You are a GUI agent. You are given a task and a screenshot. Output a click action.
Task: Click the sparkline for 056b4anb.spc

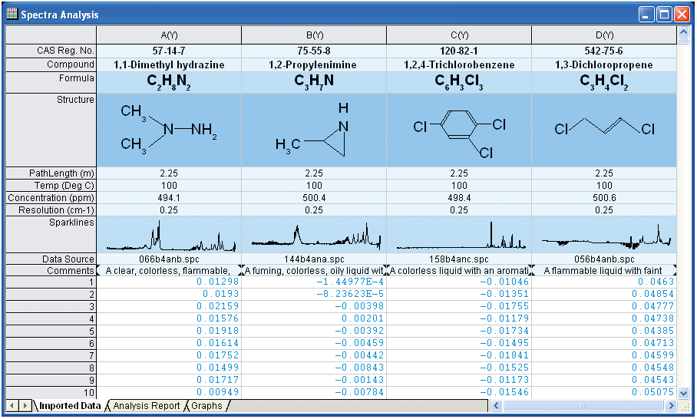tap(604, 235)
